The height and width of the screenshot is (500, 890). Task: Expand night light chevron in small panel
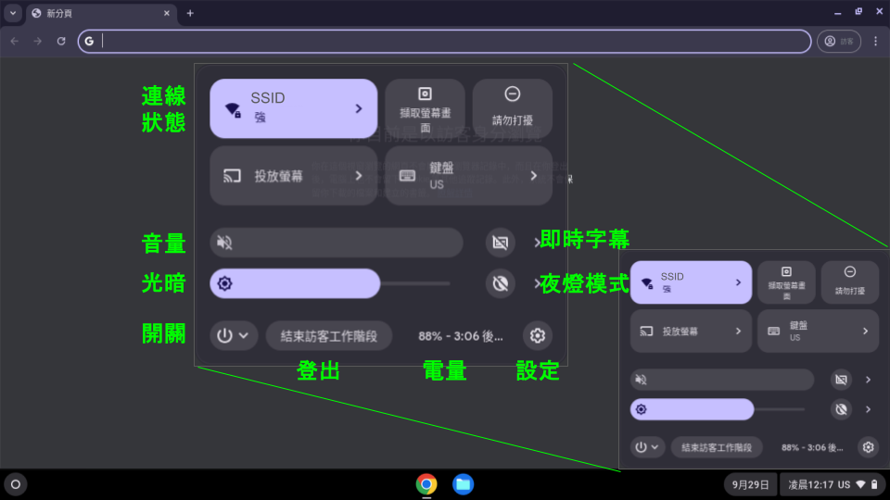pos(868,409)
